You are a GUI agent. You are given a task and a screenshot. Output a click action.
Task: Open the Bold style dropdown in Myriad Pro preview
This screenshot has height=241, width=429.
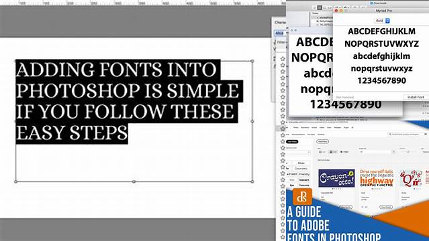point(387,21)
